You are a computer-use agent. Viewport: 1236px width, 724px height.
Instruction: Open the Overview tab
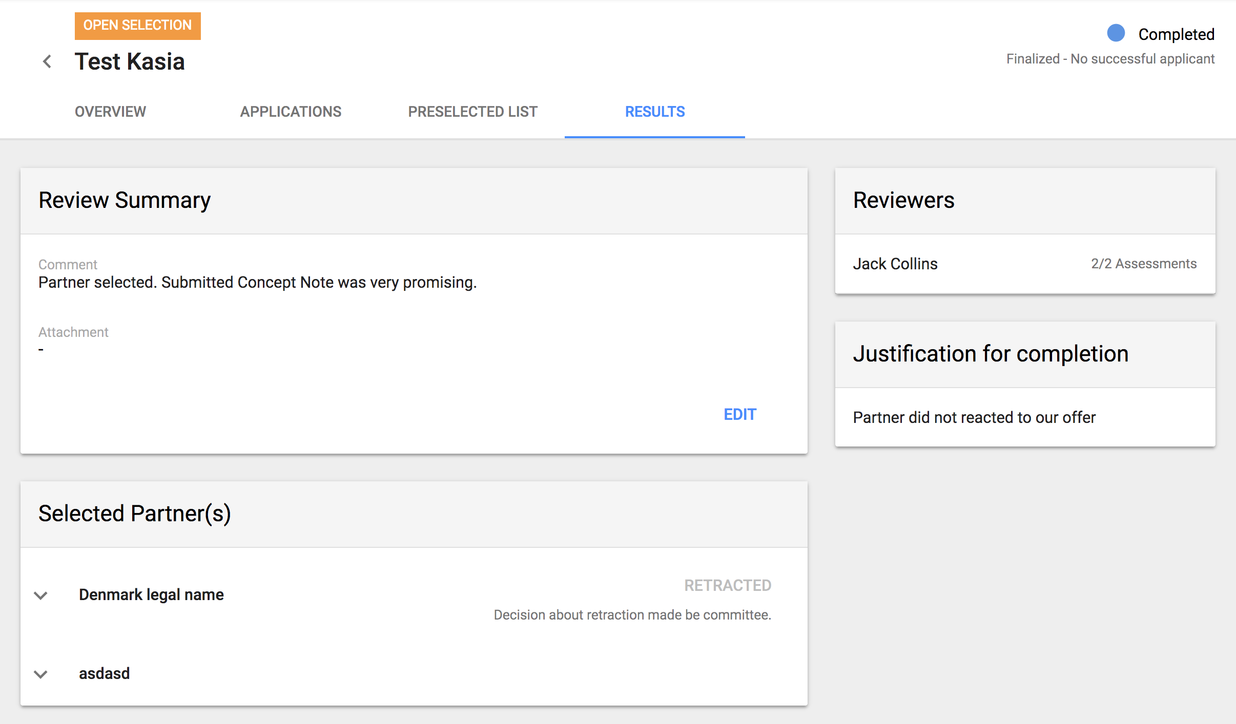(110, 112)
